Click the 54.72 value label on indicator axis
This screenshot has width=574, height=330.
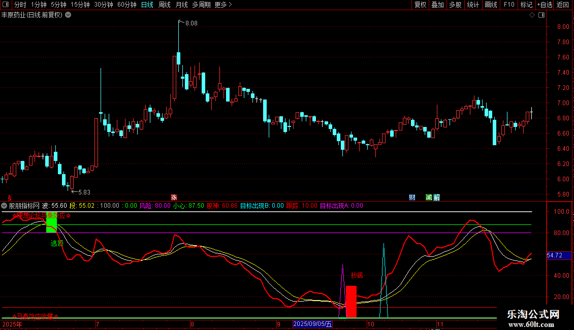[554, 255]
